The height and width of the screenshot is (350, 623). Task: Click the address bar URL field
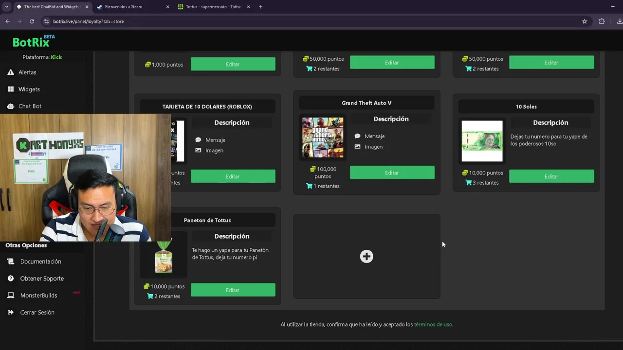point(311,21)
